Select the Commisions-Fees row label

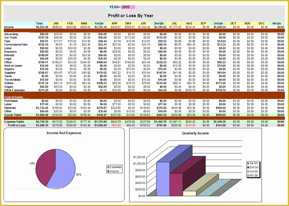(x=16, y=44)
